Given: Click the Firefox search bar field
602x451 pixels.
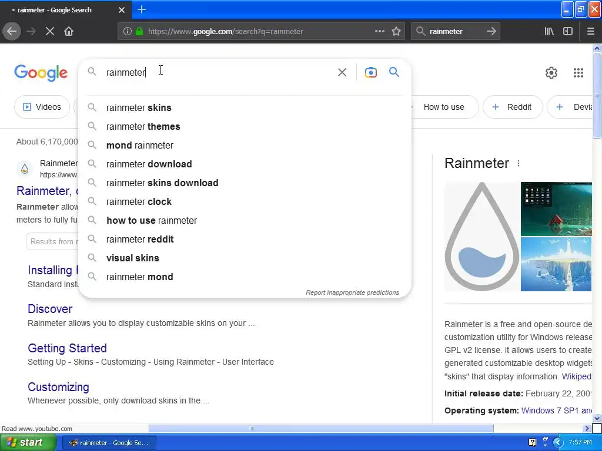Looking at the screenshot, I should 455,32.
